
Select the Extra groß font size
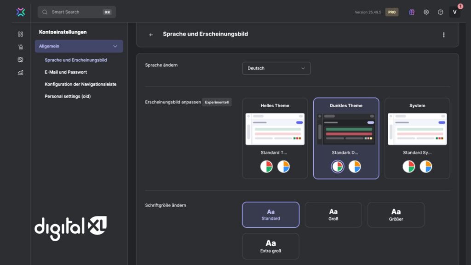coord(270,246)
